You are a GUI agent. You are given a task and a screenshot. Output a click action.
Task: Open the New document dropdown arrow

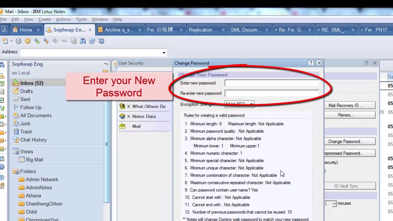pos(11,41)
